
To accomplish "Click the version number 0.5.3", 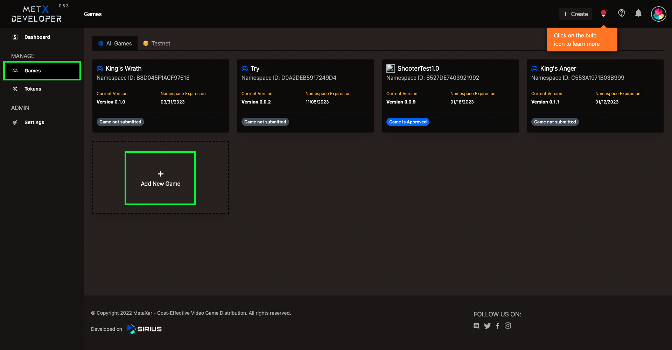I will [x=64, y=6].
